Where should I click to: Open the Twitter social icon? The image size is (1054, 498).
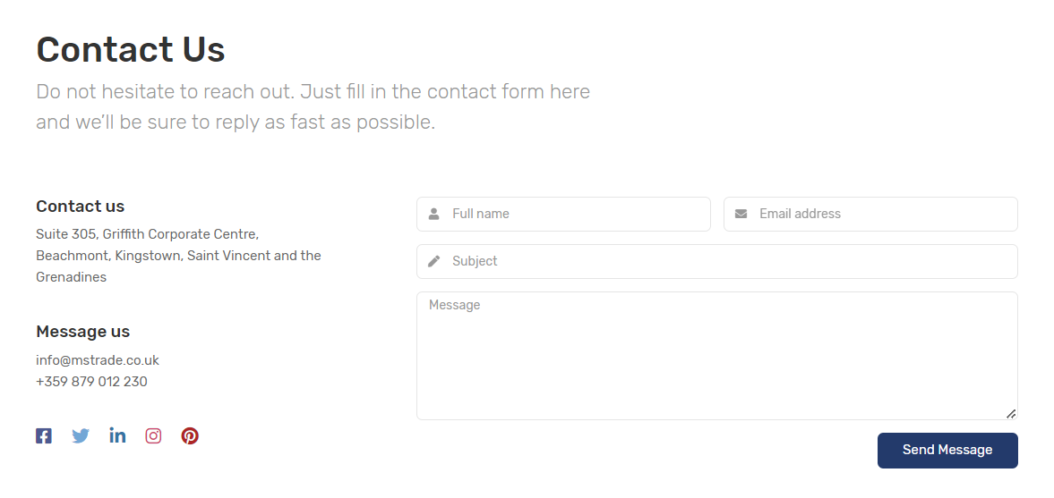pos(81,436)
